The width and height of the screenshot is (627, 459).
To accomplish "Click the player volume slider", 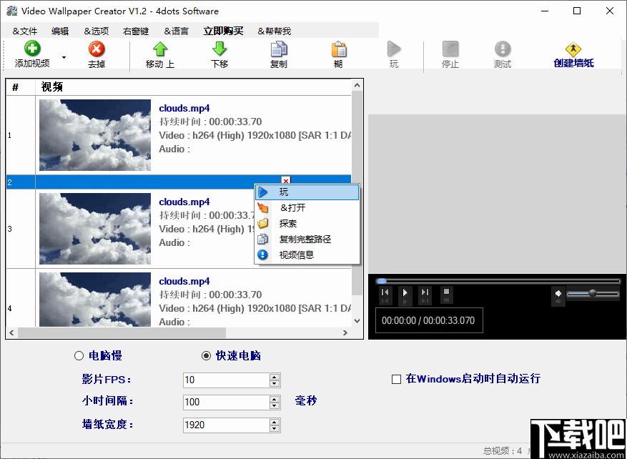I will (x=593, y=294).
